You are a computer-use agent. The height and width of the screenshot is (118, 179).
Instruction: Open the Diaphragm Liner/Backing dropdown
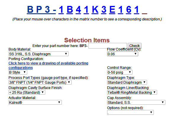click(132, 92)
